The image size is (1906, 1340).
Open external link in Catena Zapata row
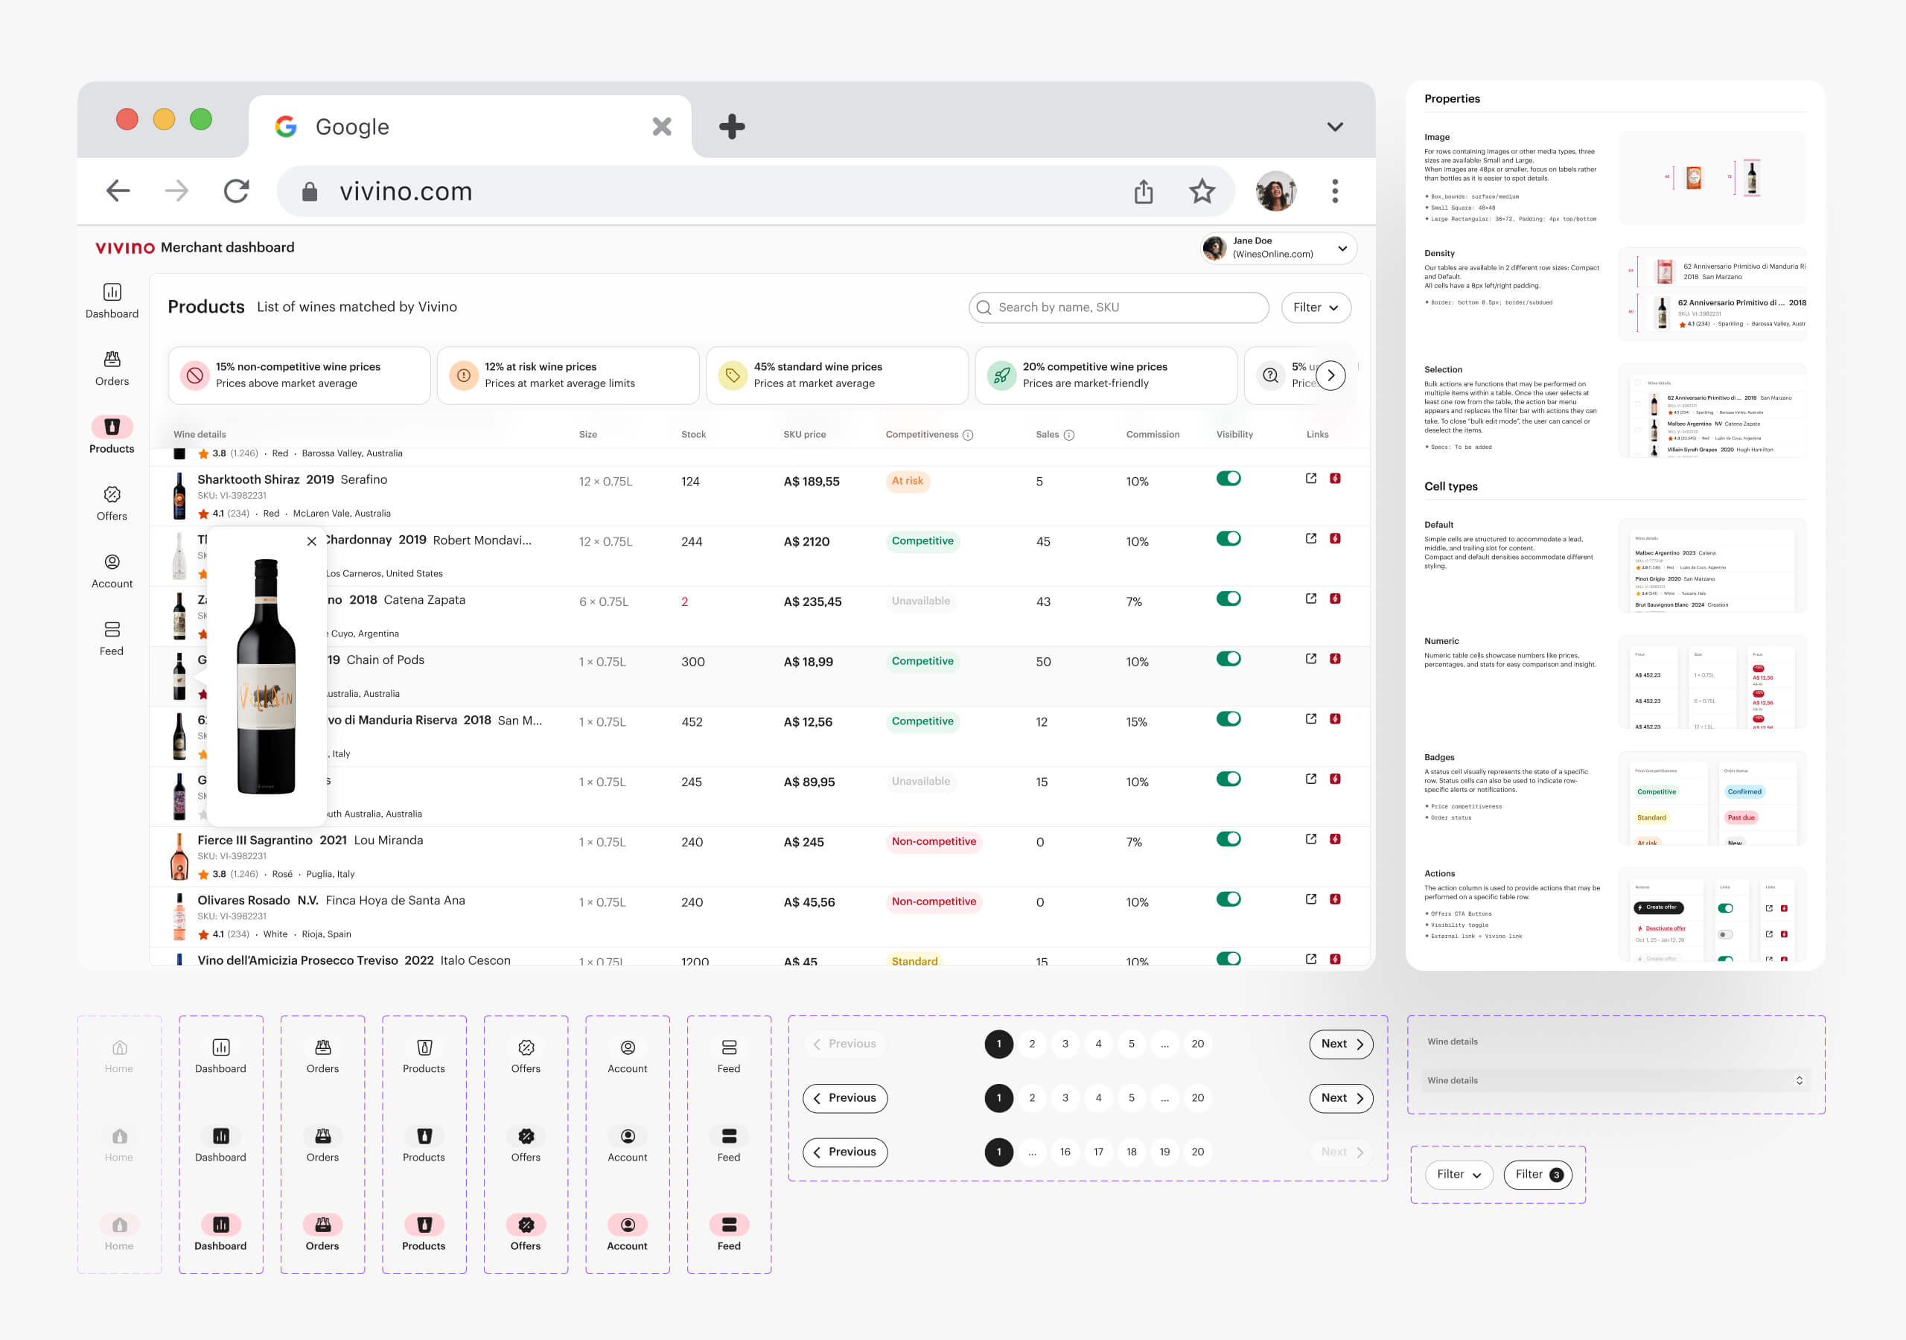tap(1311, 599)
